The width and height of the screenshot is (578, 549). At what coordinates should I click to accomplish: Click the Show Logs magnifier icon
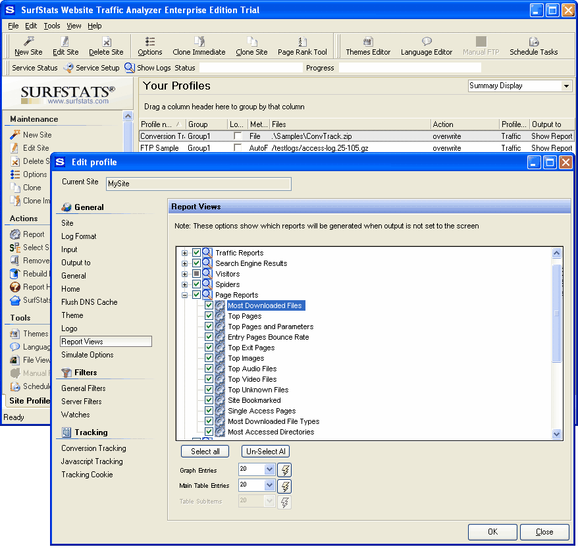point(130,68)
